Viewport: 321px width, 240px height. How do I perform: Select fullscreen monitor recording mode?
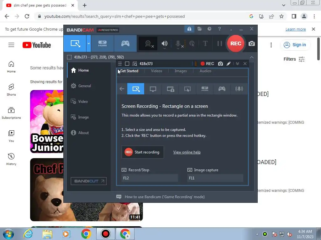click(153, 89)
